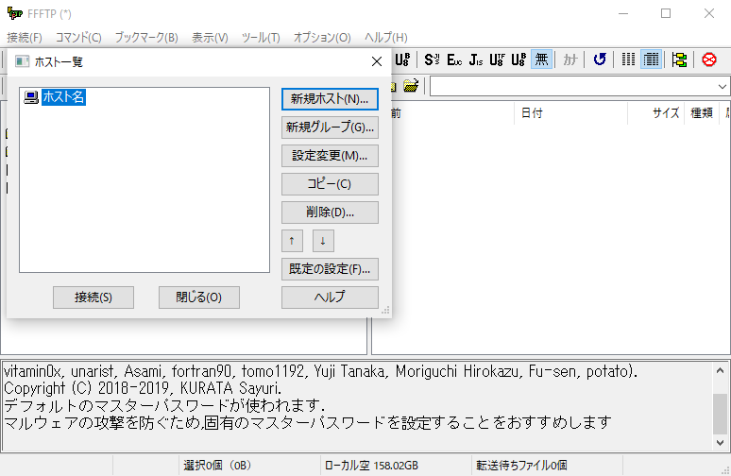Screen dimensions: 731x476
Task: Click the 閉じる(O) button
Action: click(x=199, y=297)
